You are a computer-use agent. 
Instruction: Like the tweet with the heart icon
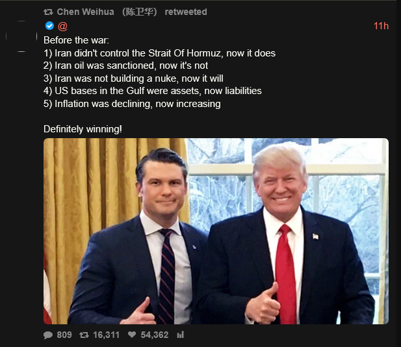pos(132,335)
